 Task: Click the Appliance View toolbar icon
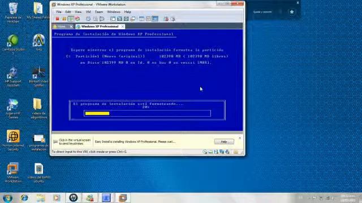coord(148,19)
